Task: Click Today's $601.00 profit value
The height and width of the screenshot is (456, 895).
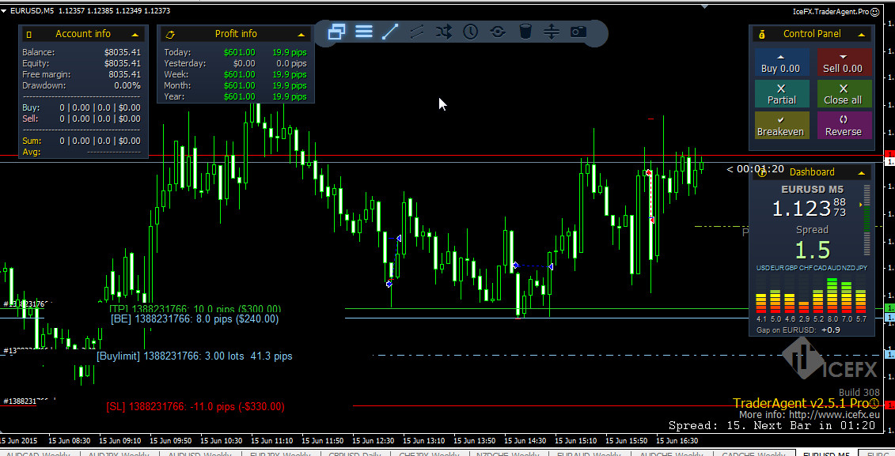Action: 240,52
